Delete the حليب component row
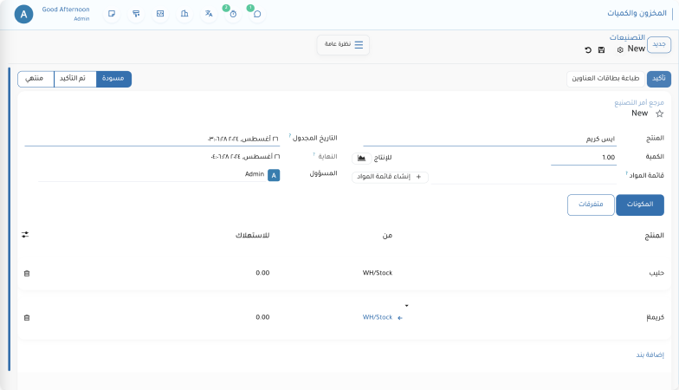Screen dimensions: 679x390 tap(26, 273)
